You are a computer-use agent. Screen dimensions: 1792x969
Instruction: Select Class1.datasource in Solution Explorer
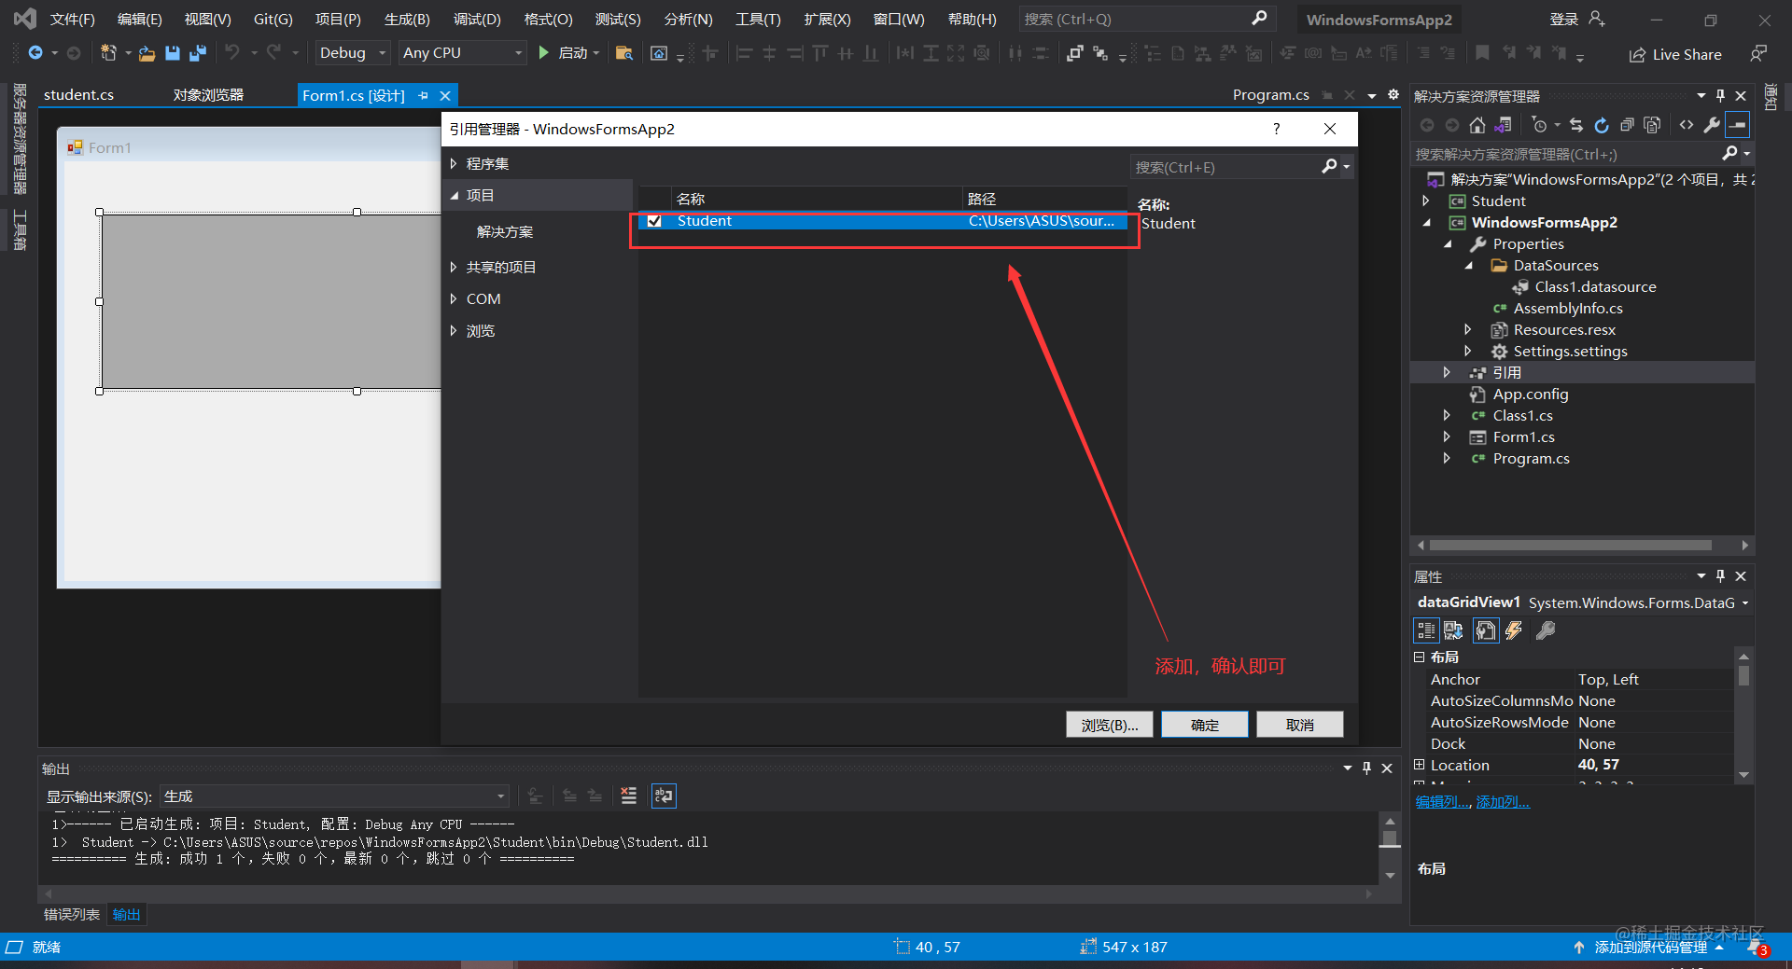pos(1595,287)
